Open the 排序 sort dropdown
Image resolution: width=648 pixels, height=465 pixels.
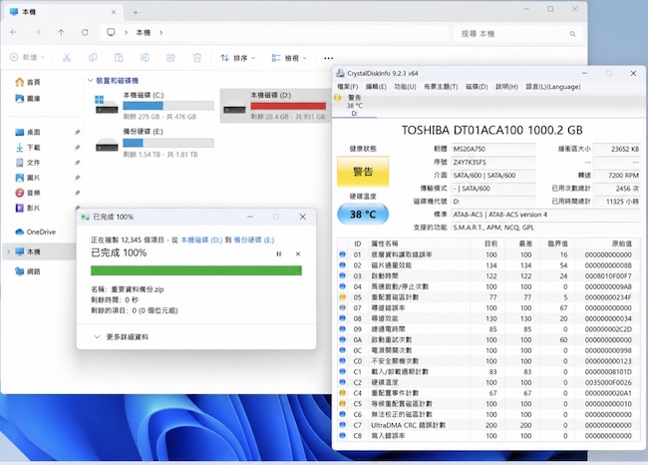pyautogui.click(x=237, y=58)
